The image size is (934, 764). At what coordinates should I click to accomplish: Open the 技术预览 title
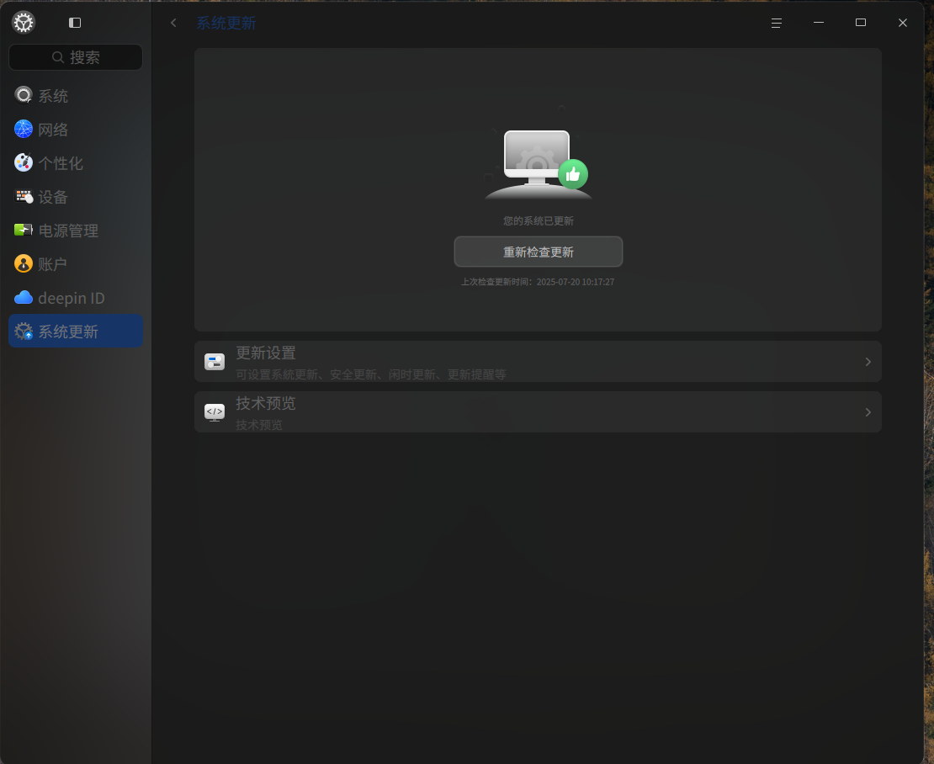266,404
